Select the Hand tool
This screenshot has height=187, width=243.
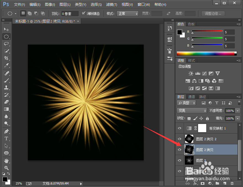[x=6, y=161]
